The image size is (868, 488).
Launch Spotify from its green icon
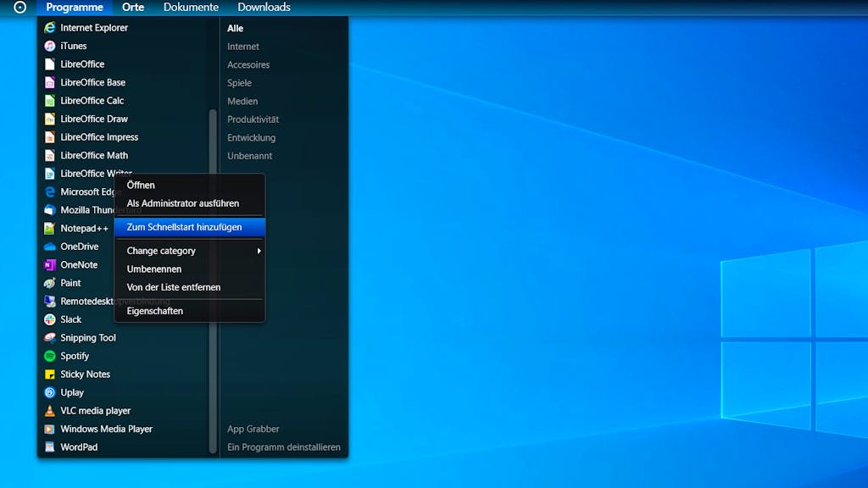[50, 357]
